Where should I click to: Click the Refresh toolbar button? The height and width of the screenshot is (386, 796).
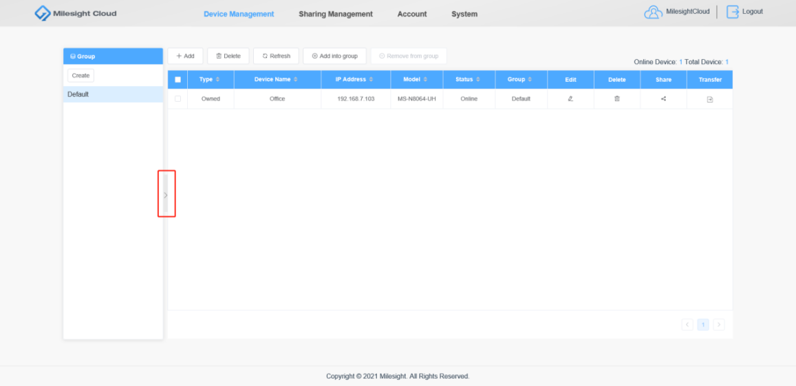pyautogui.click(x=276, y=56)
